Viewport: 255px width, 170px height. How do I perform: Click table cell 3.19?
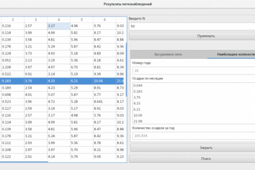[x=59, y=60]
